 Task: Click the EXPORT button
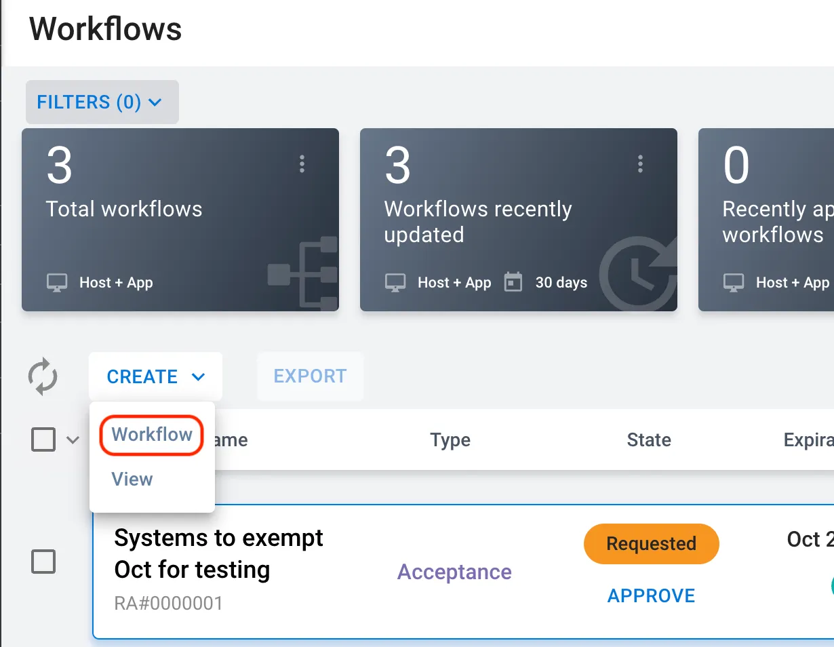(x=310, y=376)
